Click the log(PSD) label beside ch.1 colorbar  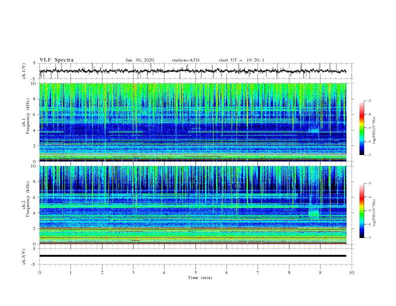point(374,130)
